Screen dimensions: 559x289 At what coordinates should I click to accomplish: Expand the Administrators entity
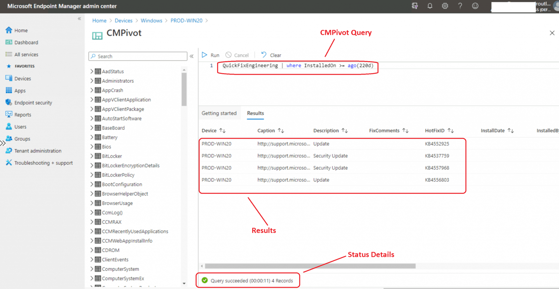pyautogui.click(x=92, y=81)
